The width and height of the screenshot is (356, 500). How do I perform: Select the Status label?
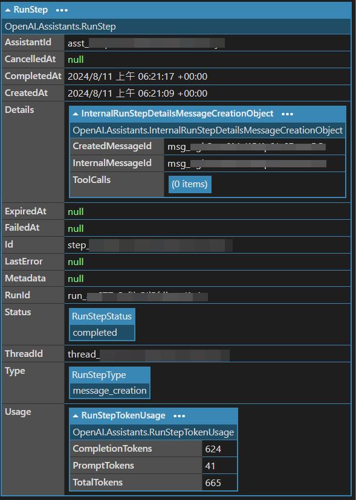[x=18, y=312]
